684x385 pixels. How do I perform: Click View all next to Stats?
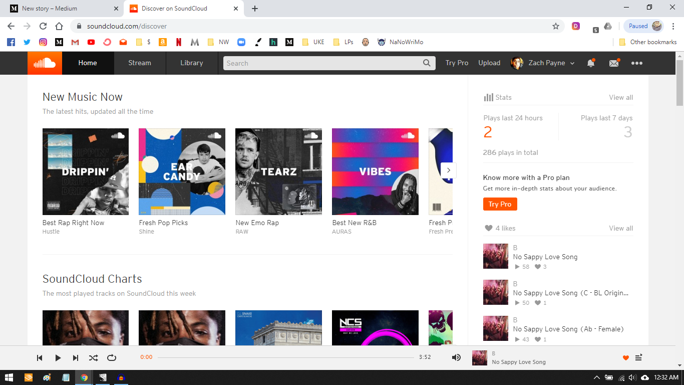621,97
